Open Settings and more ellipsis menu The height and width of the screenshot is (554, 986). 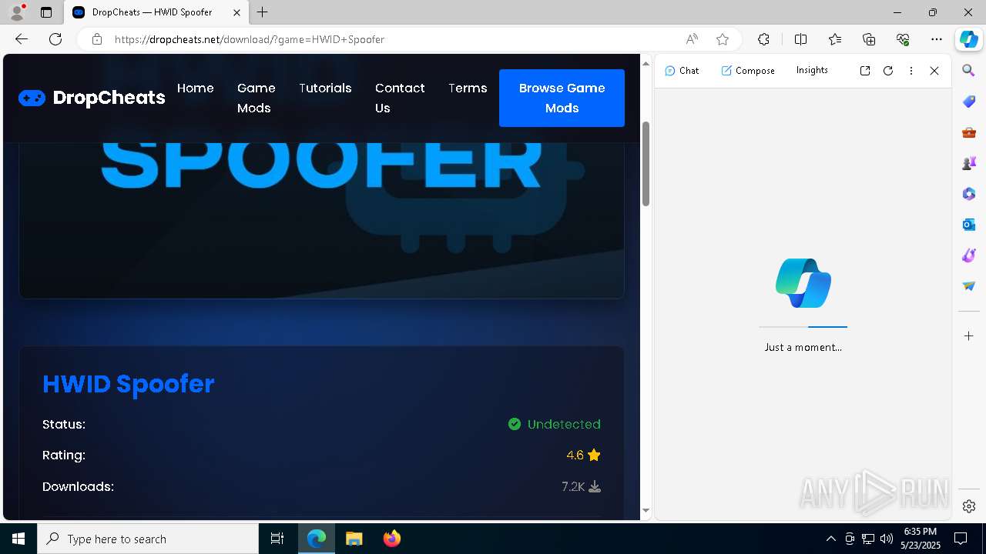point(937,39)
